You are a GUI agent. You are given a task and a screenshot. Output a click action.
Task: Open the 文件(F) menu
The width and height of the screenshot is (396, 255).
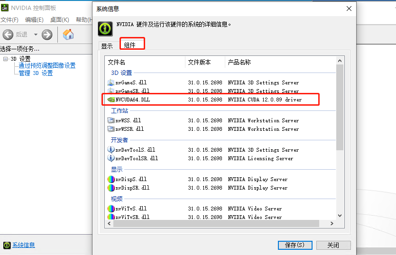[x=9, y=20]
